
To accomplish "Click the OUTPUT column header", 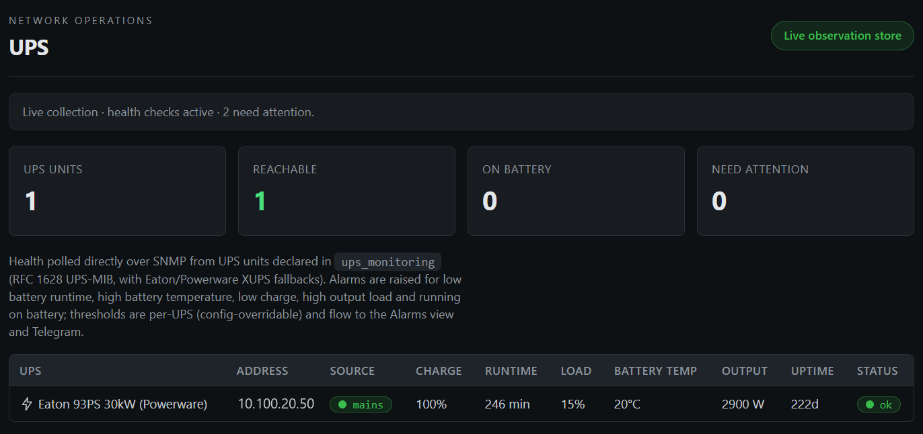I will [745, 371].
